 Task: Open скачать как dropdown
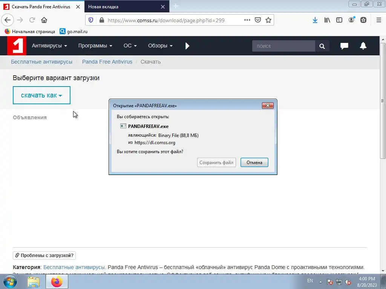pyautogui.click(x=41, y=95)
